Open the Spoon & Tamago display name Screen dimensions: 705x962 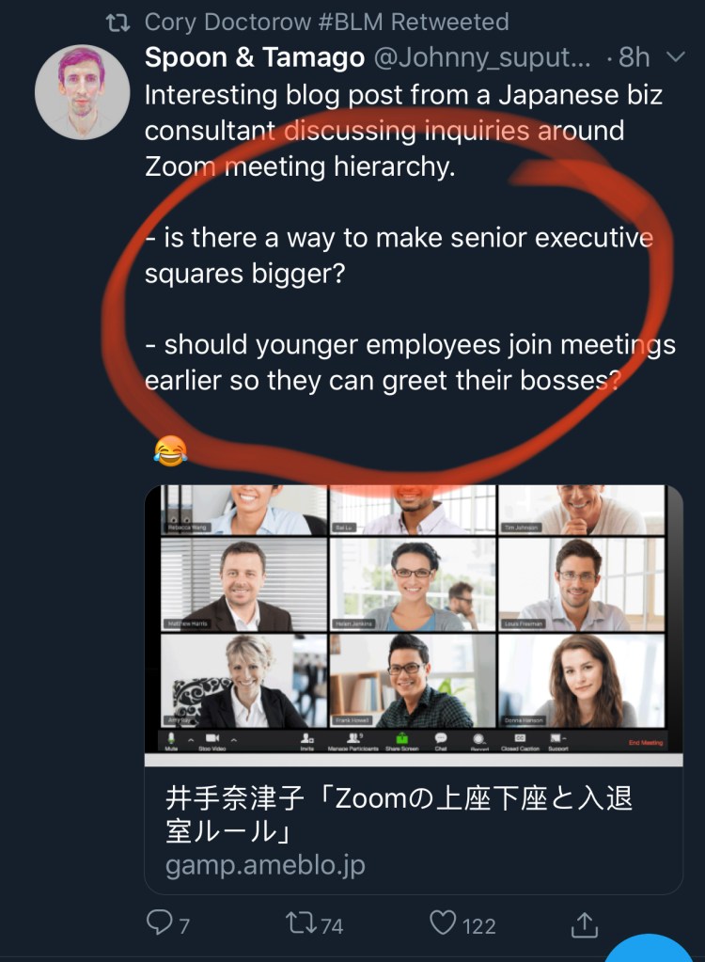tap(255, 57)
